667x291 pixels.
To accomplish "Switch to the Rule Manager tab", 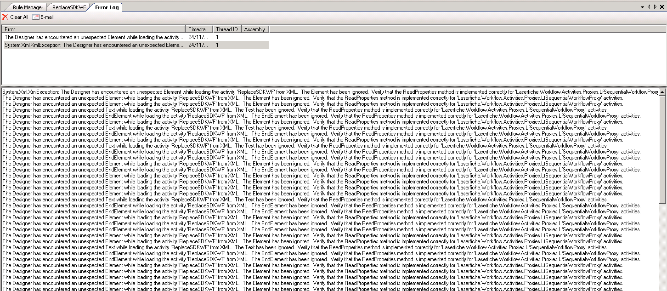I will 28,7.
